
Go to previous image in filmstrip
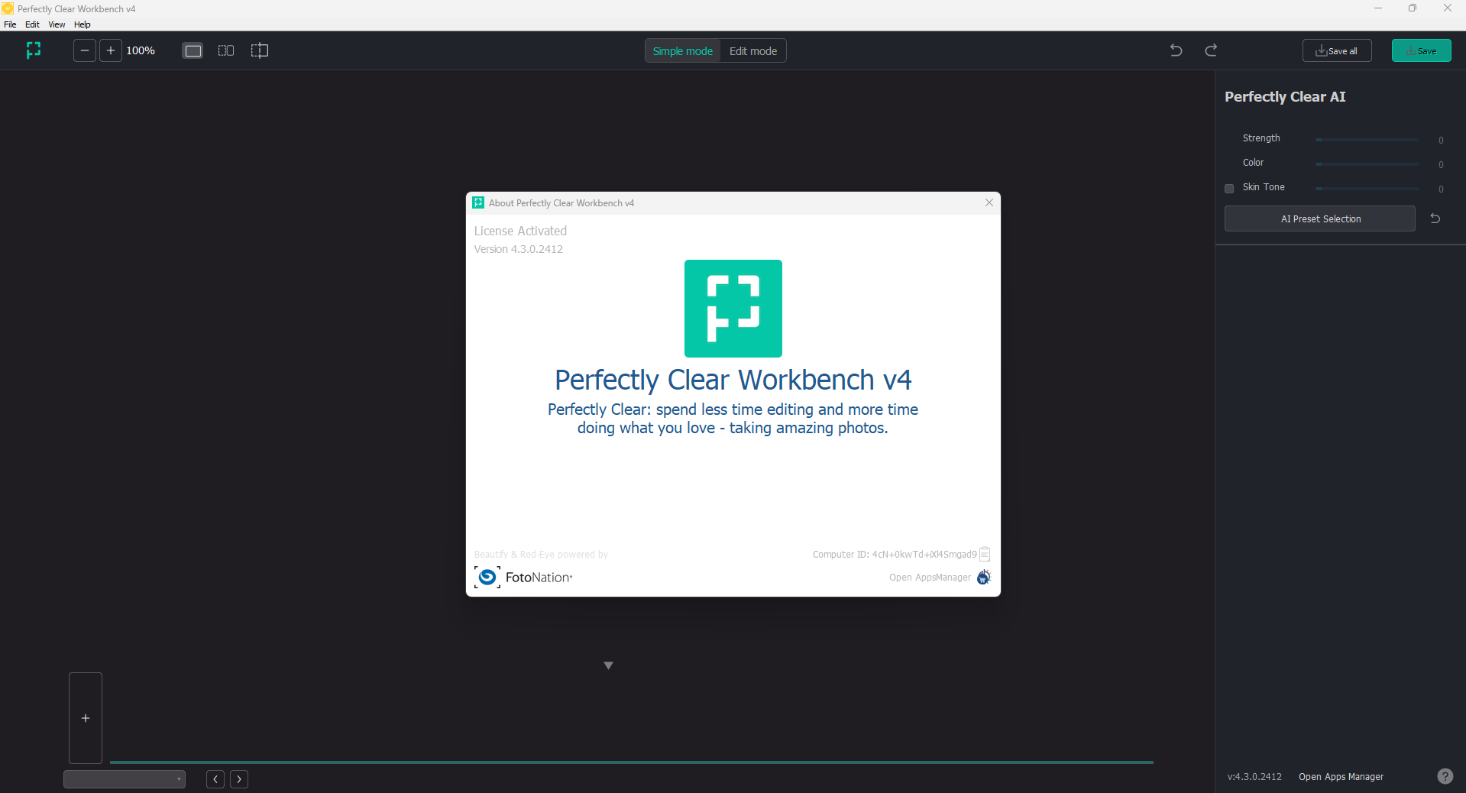click(x=215, y=779)
